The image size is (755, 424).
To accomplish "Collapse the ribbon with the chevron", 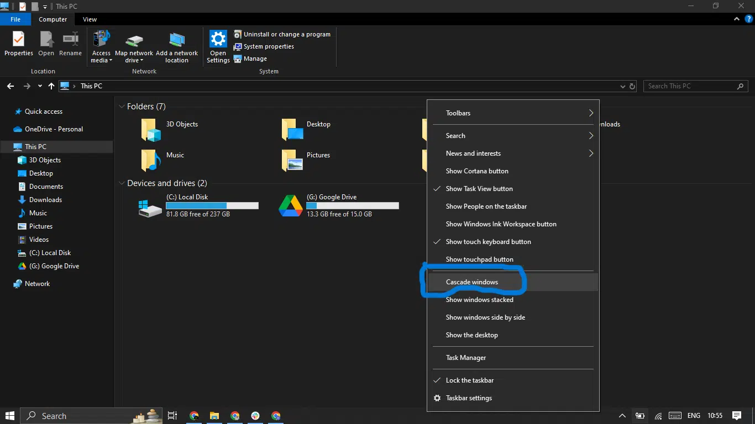I will [737, 19].
